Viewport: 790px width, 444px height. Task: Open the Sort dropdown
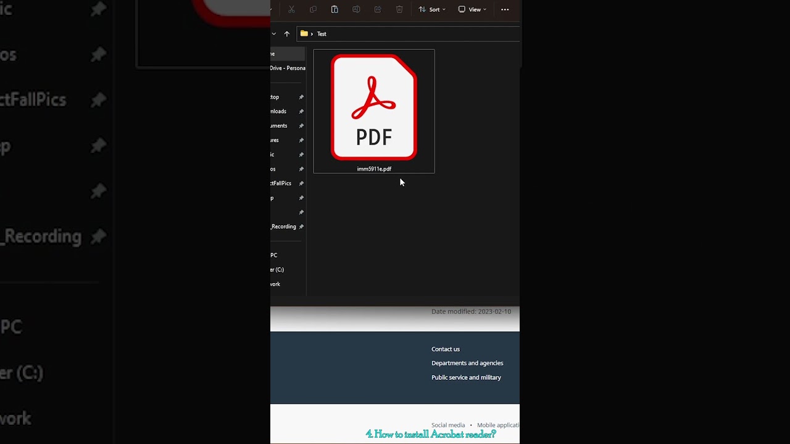(431, 9)
